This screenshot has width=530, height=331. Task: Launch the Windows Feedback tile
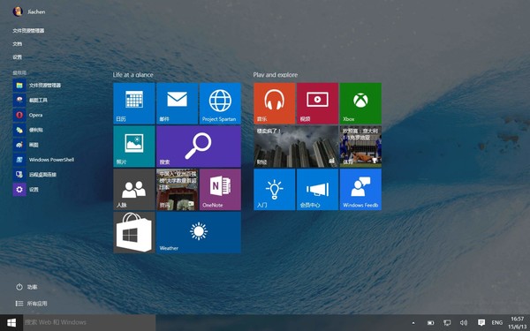[360, 190]
